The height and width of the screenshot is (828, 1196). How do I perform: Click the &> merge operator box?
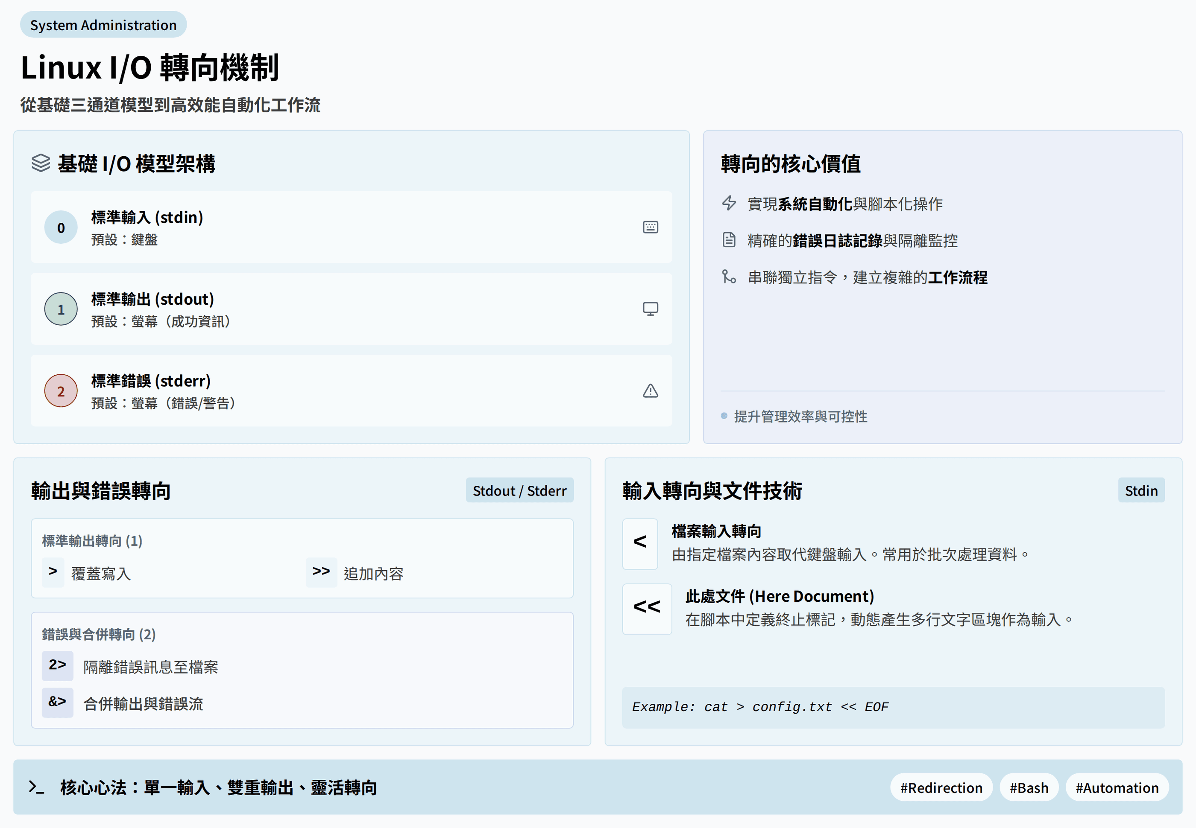(57, 703)
